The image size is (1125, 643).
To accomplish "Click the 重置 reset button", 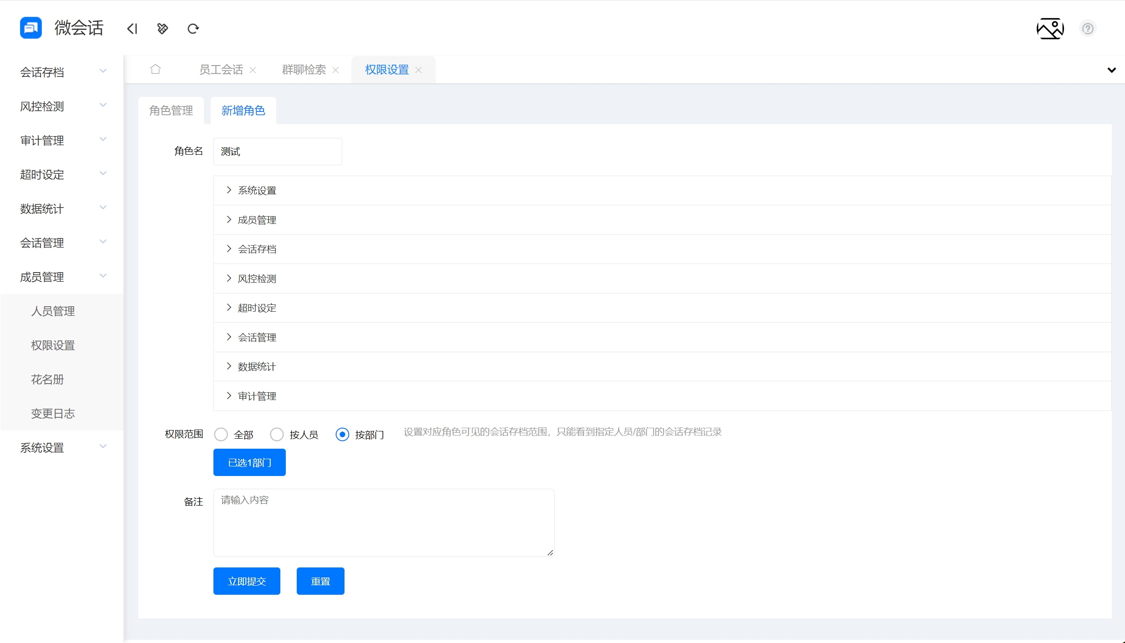I will pyautogui.click(x=320, y=581).
